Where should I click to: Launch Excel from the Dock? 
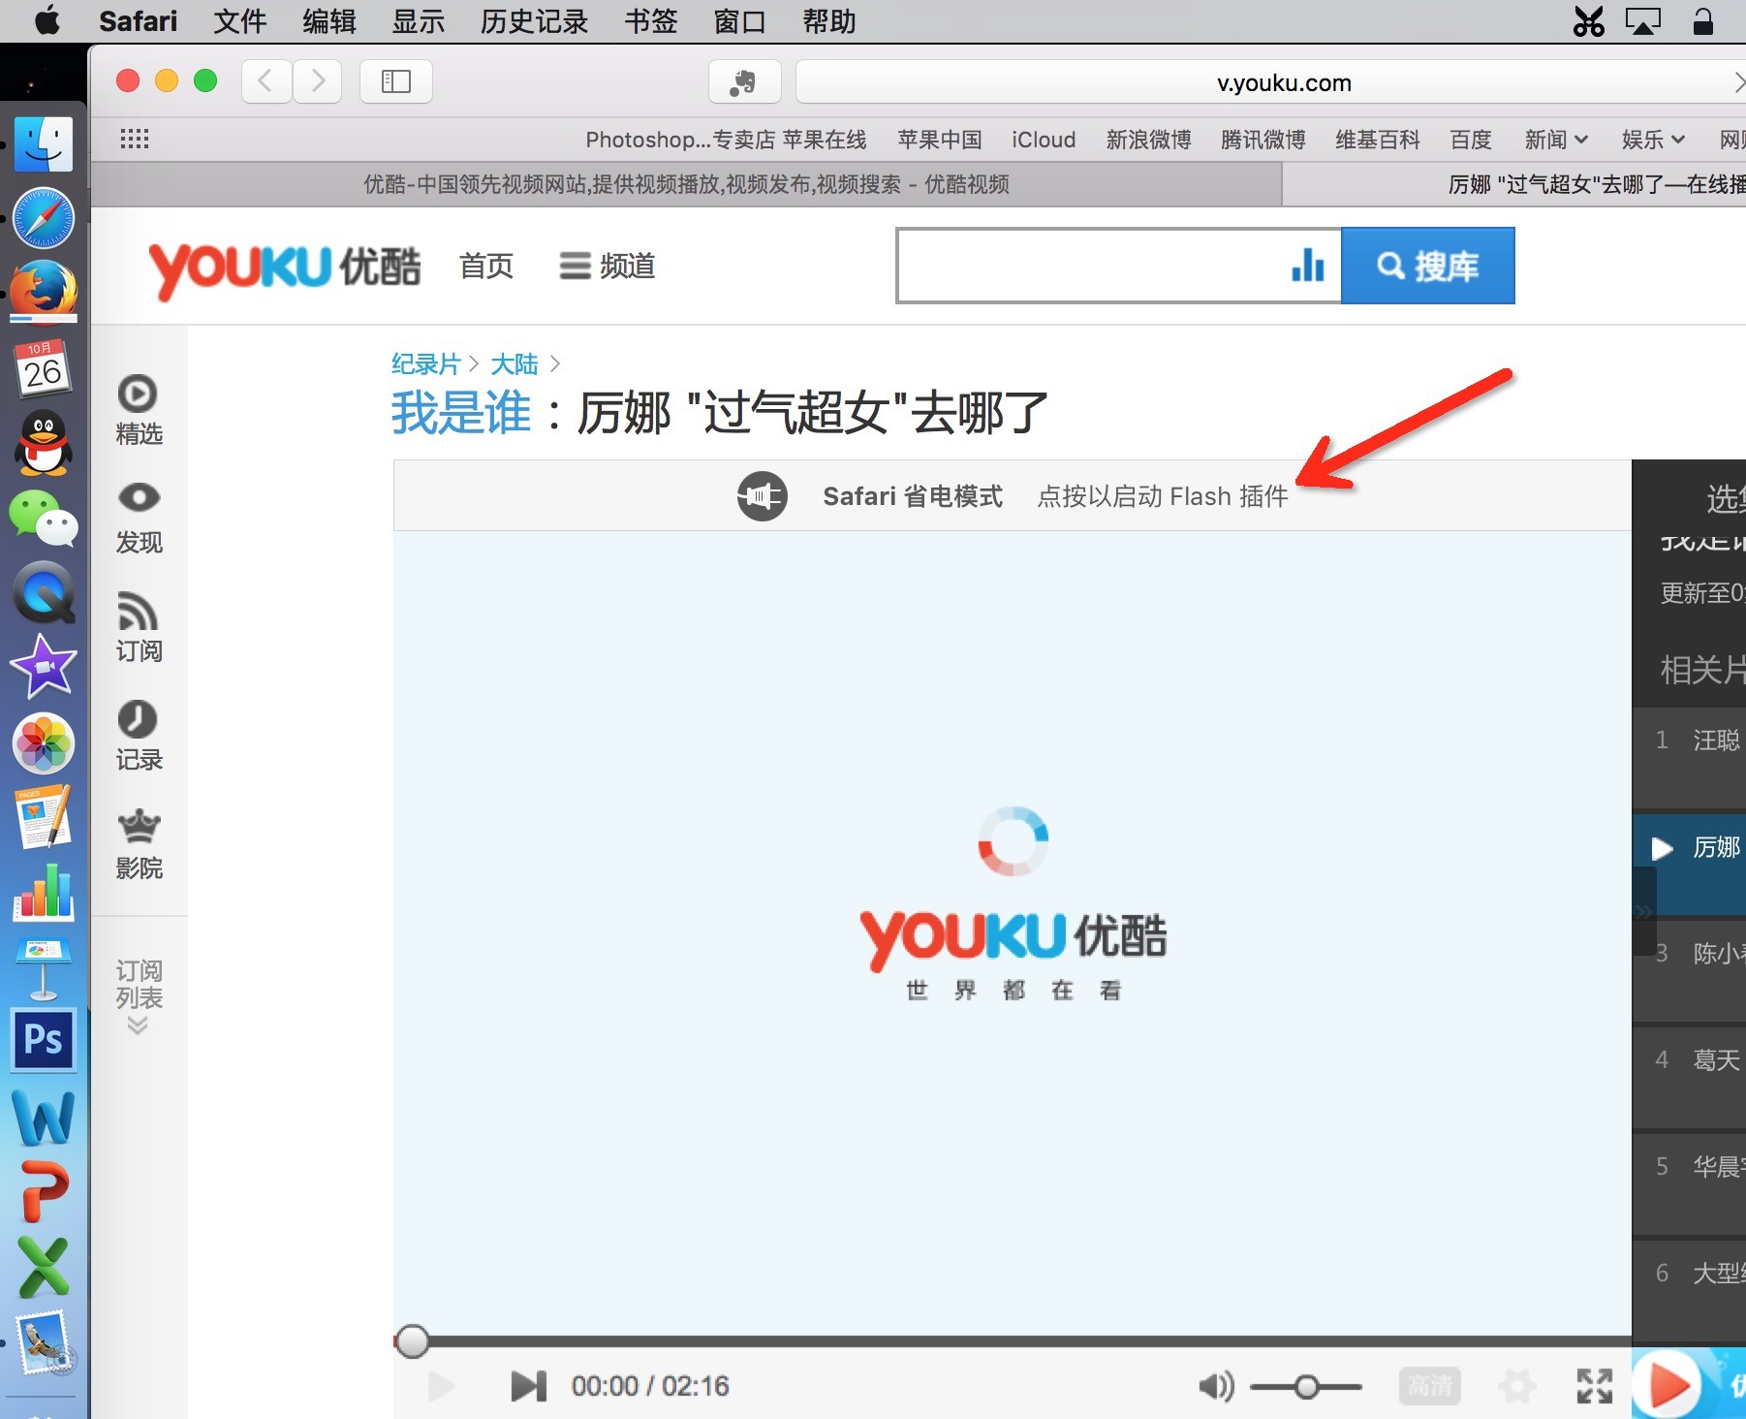point(44,1266)
